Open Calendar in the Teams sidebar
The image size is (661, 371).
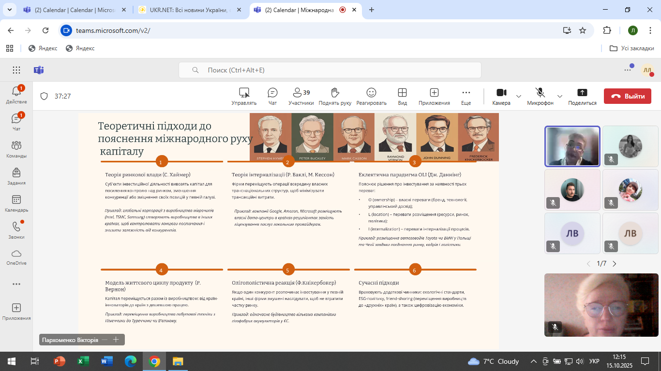pyautogui.click(x=16, y=203)
